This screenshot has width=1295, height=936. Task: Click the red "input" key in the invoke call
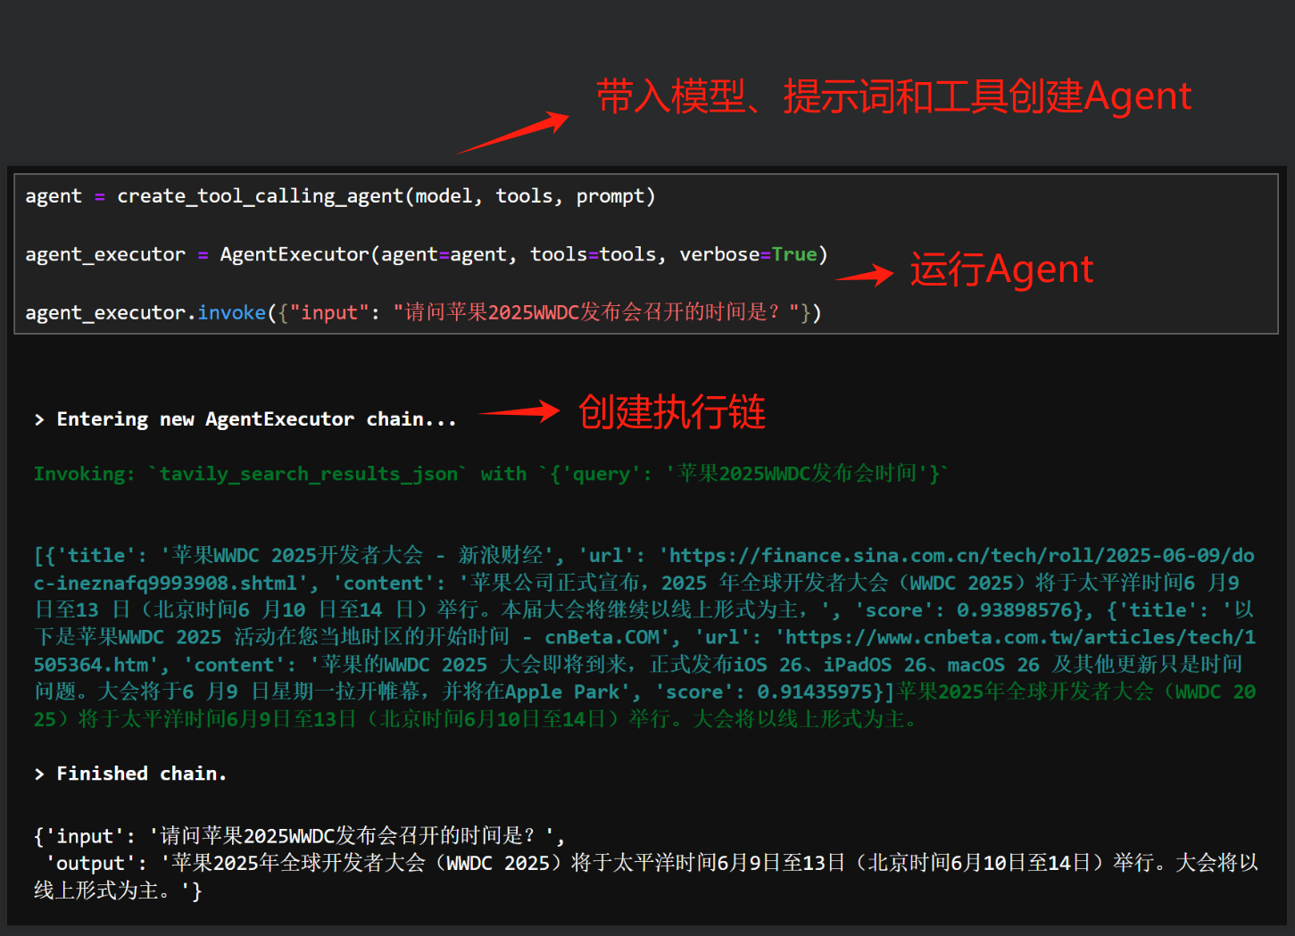329,312
